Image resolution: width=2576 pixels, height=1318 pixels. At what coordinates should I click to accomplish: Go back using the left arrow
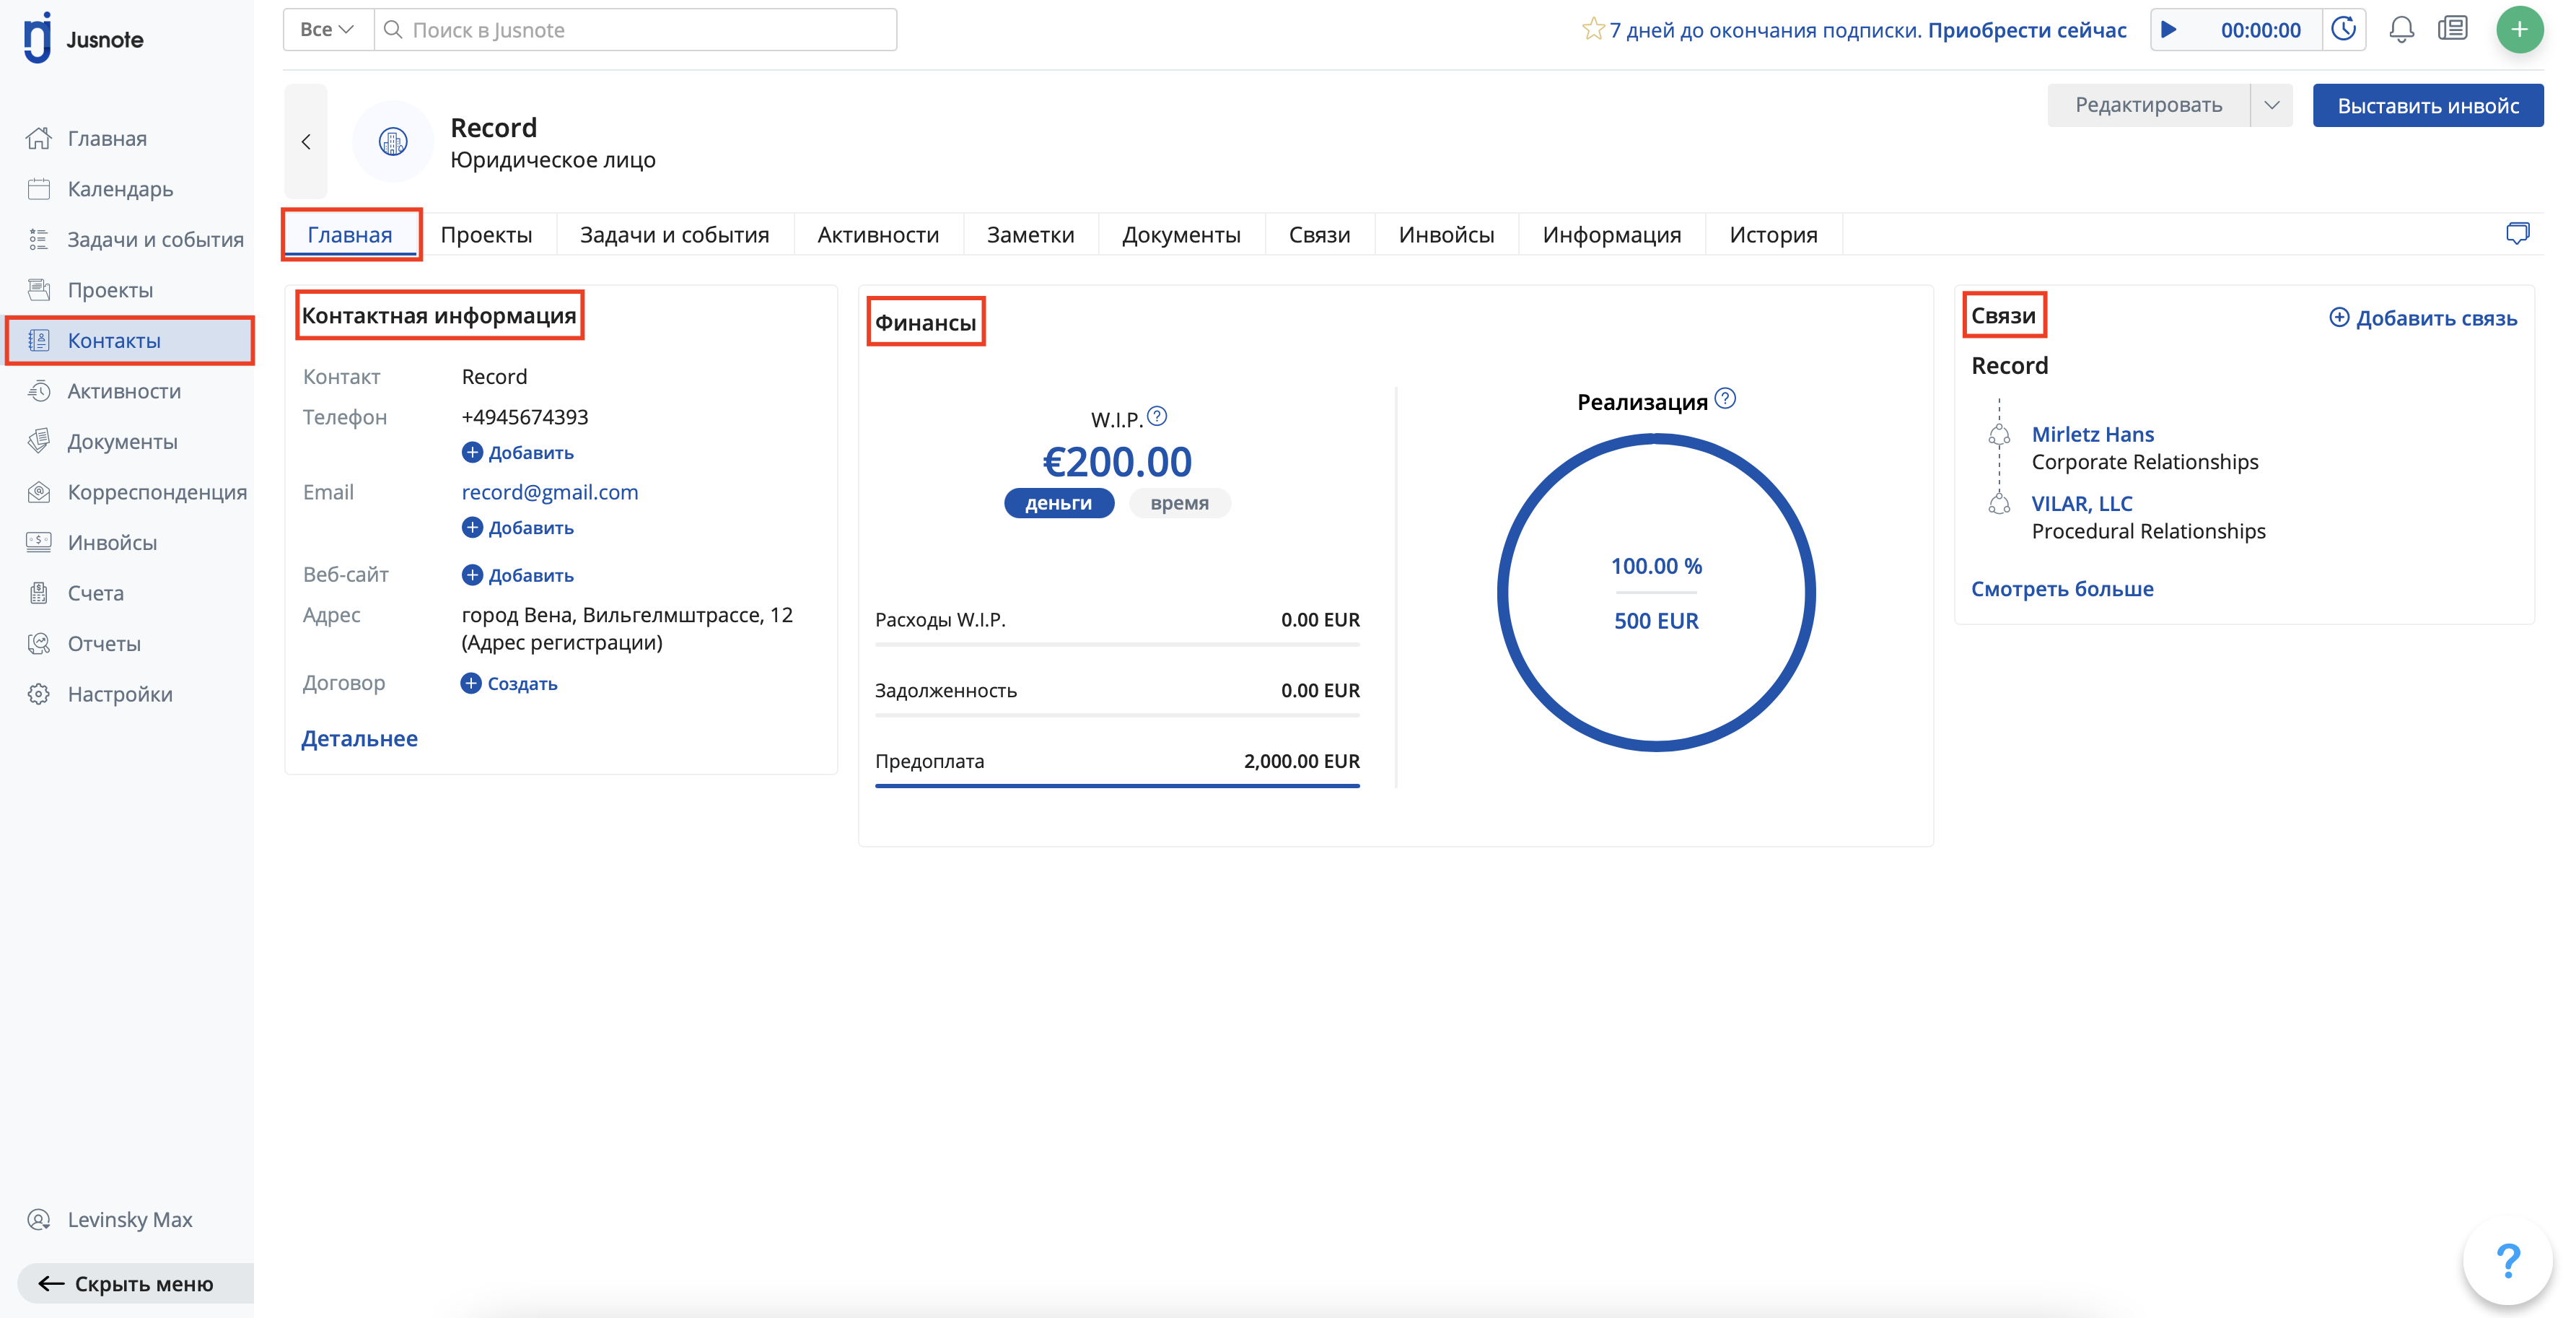point(306,142)
